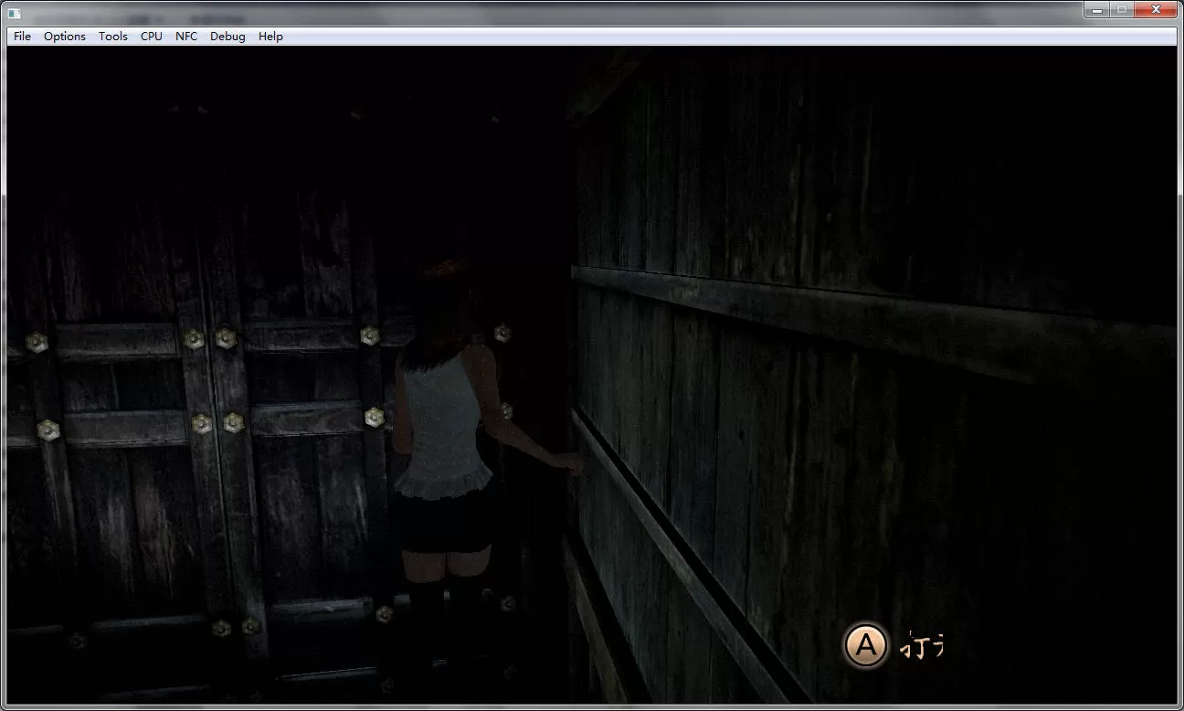Click the girl's hand on the wall rail

tap(574, 464)
